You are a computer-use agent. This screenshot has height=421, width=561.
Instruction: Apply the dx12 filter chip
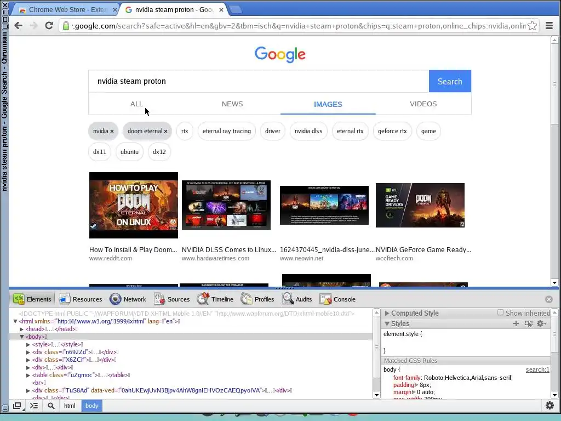[159, 152]
